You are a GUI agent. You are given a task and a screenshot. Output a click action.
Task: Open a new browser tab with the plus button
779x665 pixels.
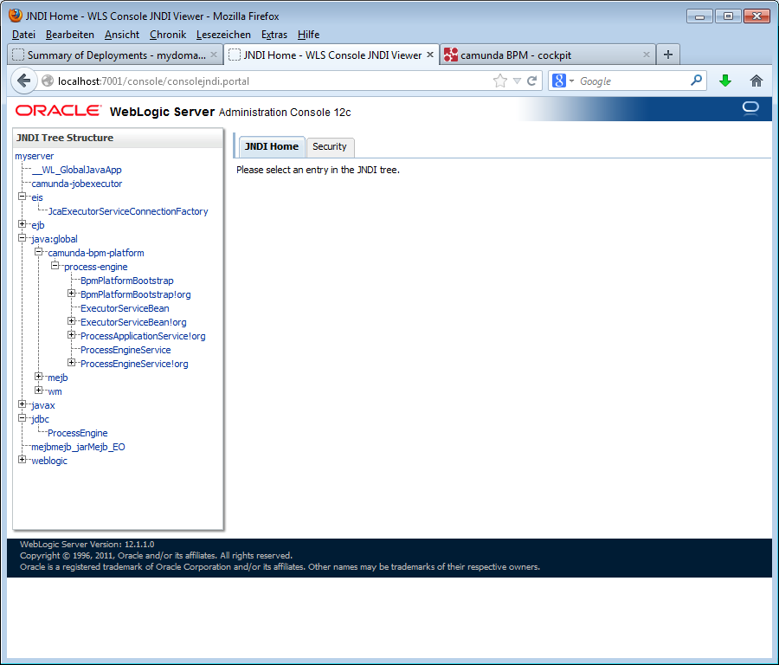point(667,54)
